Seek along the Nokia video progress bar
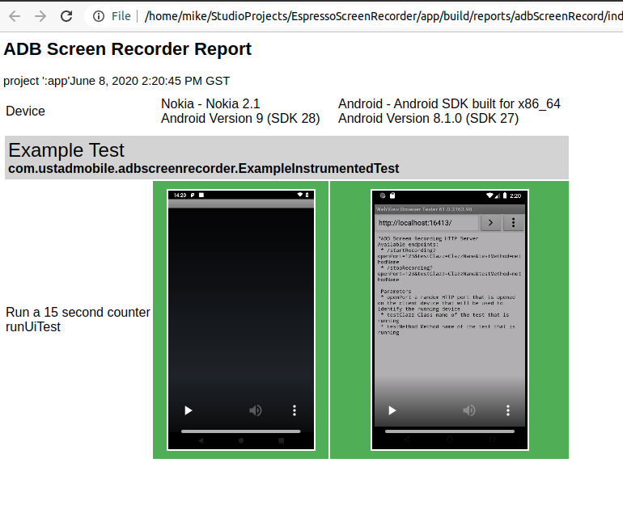 pyautogui.click(x=241, y=431)
